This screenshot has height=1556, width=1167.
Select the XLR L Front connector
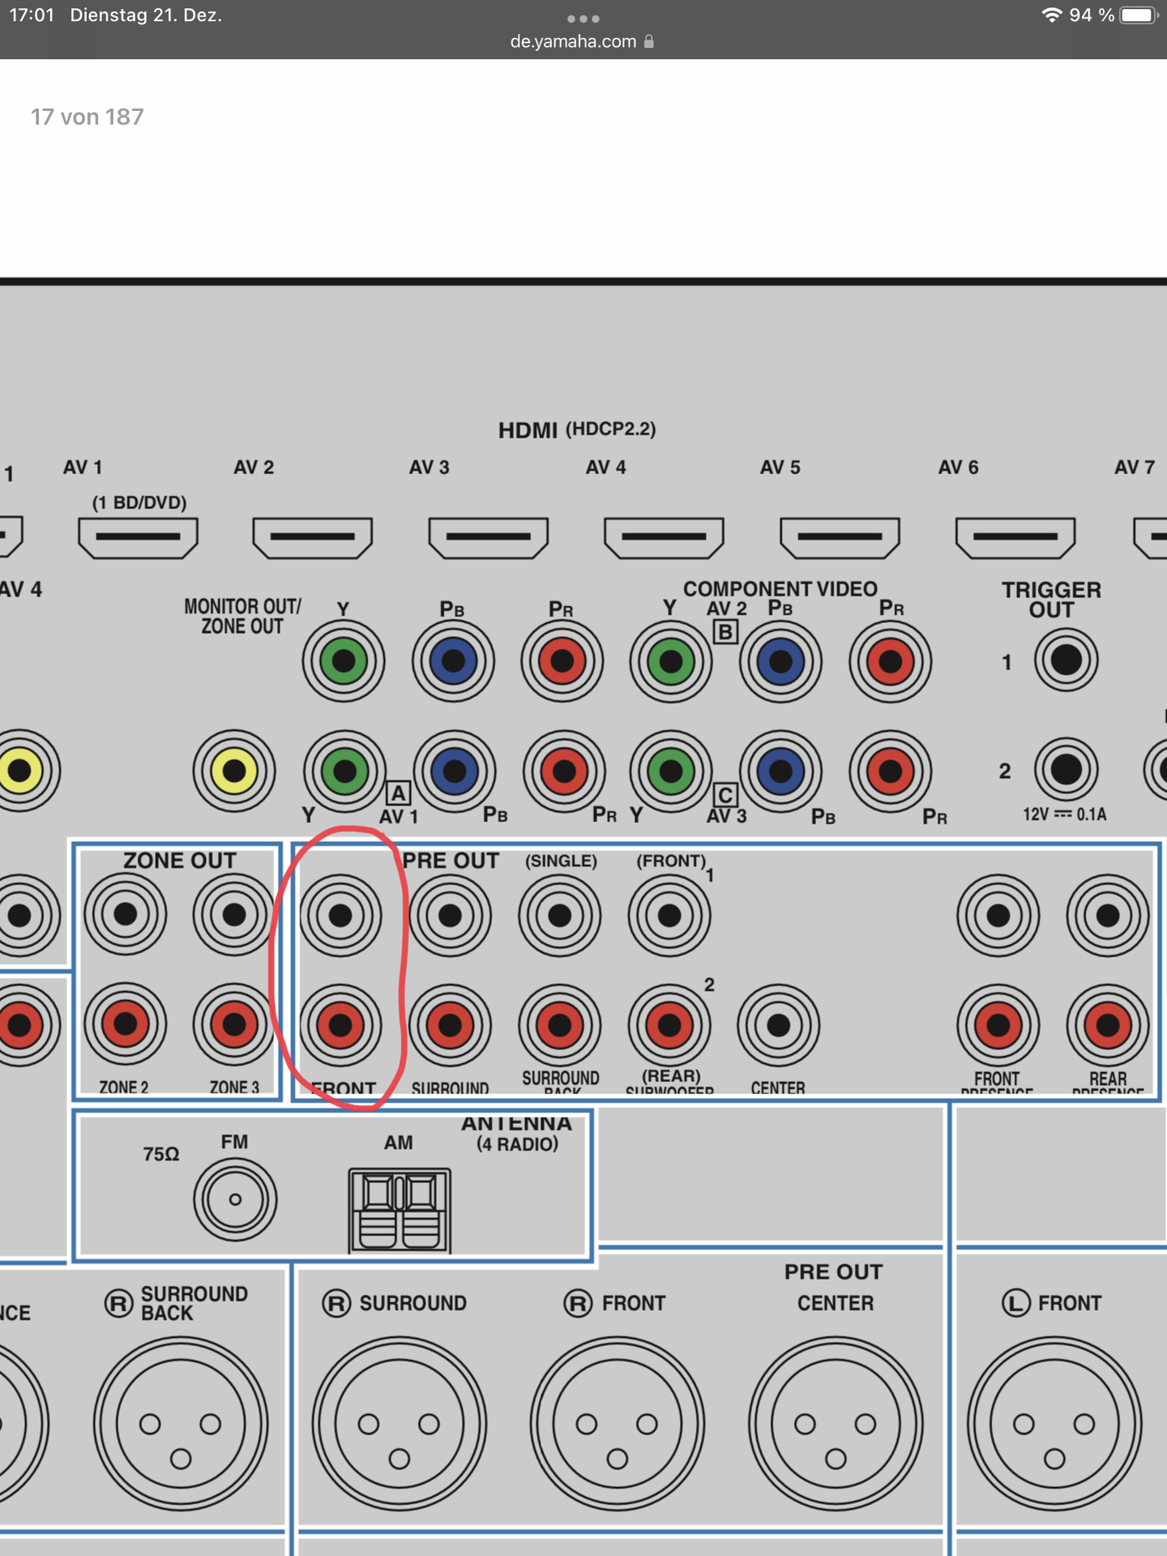(1054, 1424)
